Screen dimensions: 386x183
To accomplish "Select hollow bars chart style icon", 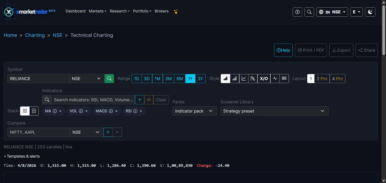I will click(x=235, y=78).
